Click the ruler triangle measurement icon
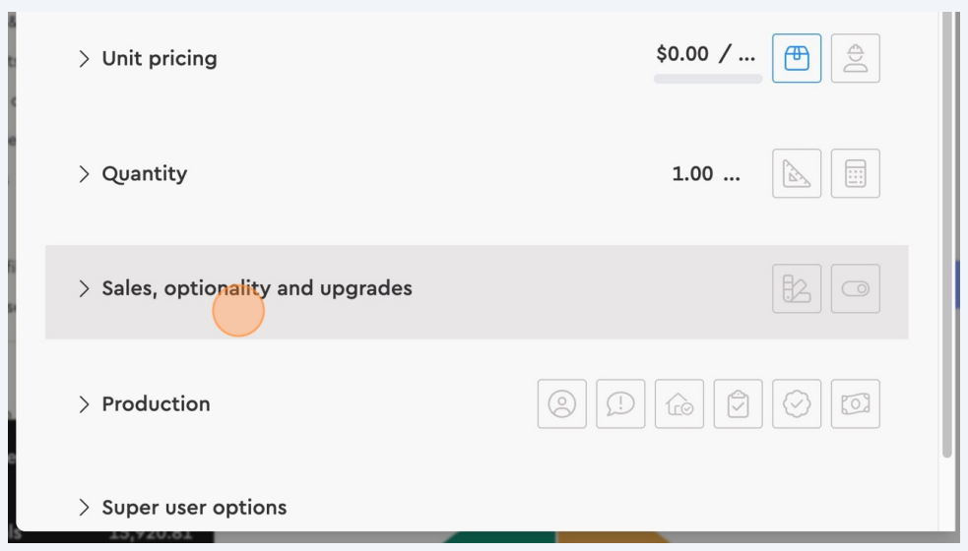968x551 pixels. click(x=797, y=174)
